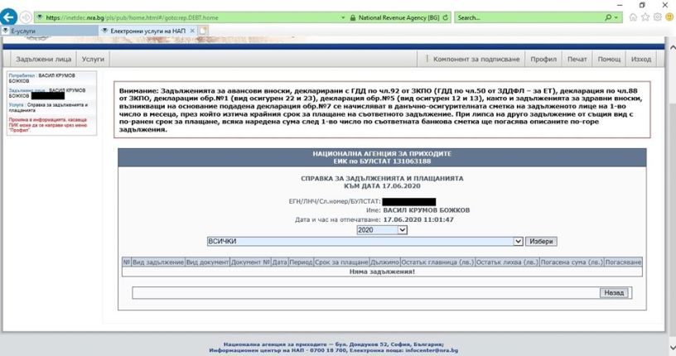Open the browser Home icon

[633, 17]
